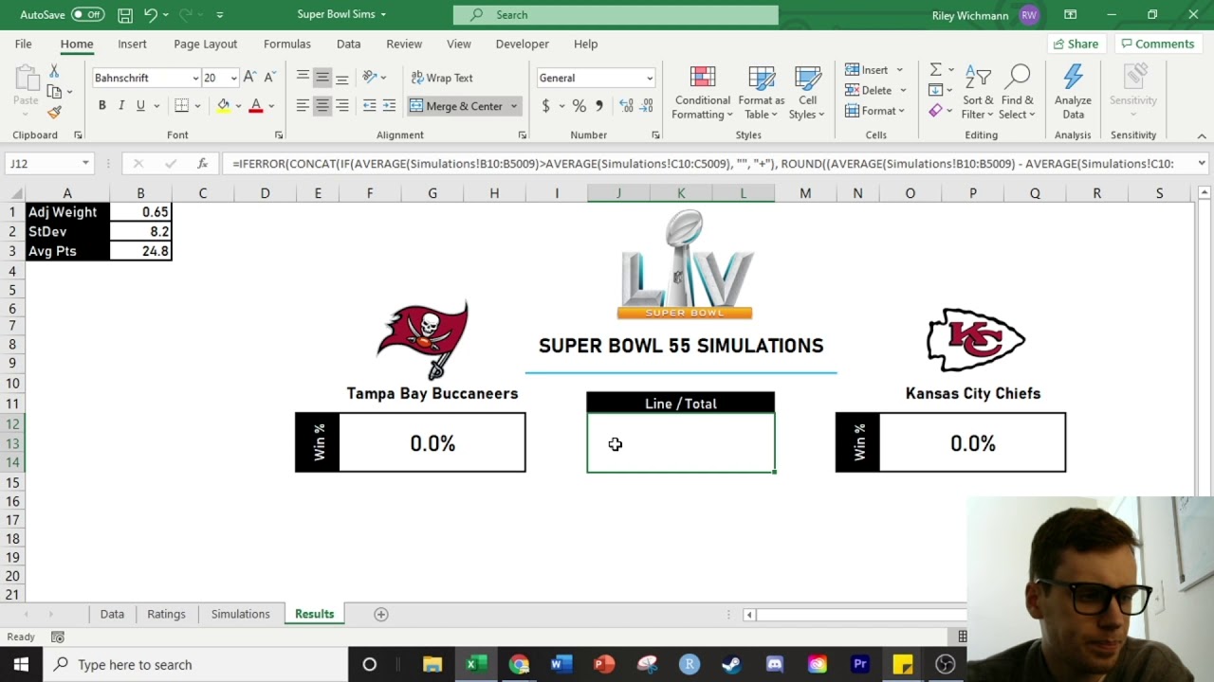Open PowerPoint from the taskbar

[604, 664]
